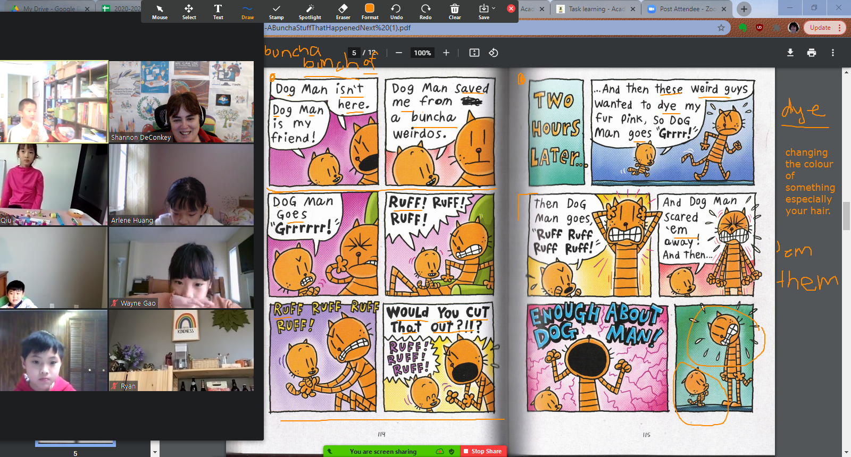Open the green Chrome extension icon
851x457 pixels.
click(742, 28)
